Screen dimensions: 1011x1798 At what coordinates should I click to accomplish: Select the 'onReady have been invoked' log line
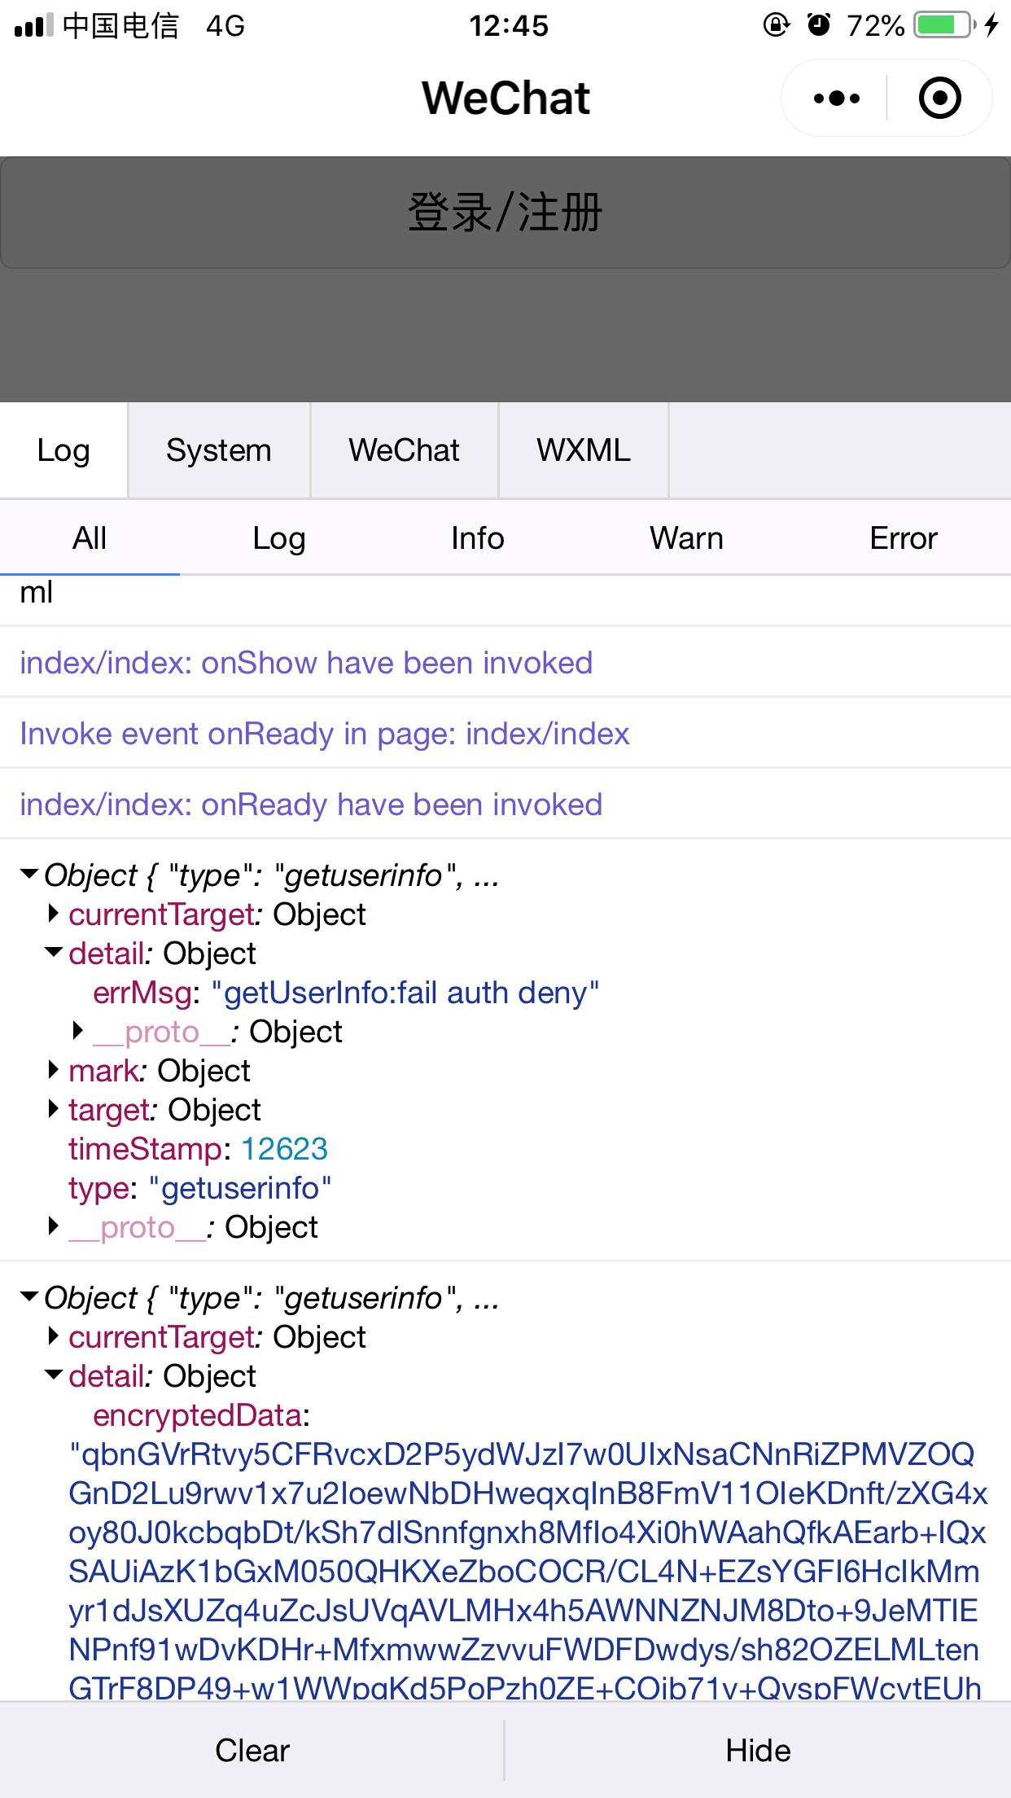tap(505, 805)
